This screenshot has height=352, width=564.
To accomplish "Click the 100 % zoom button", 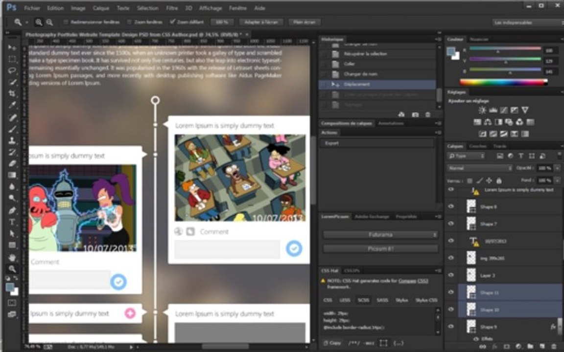I will coord(222,22).
